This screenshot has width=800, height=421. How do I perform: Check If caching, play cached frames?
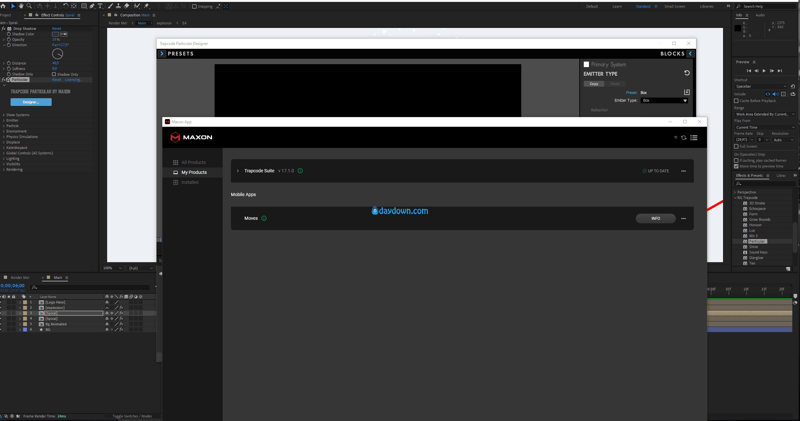tap(736, 160)
